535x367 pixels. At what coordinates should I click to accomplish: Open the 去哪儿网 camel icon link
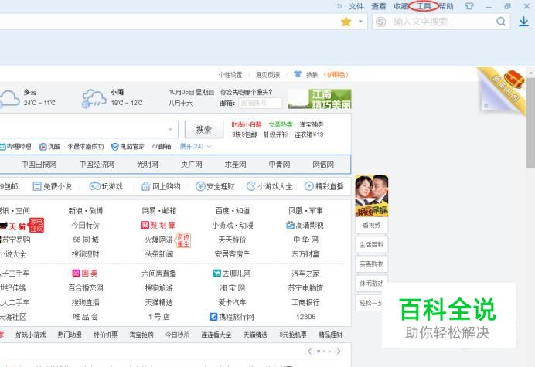(216, 274)
